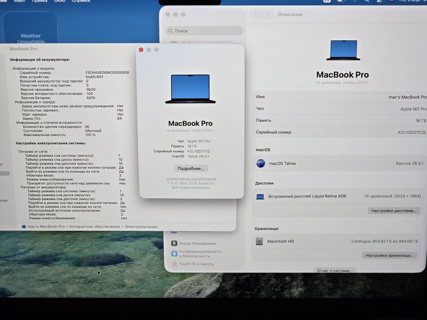427x320 pixels.
Task: Open the Нормативная сертификация link
Action: pos(191,179)
